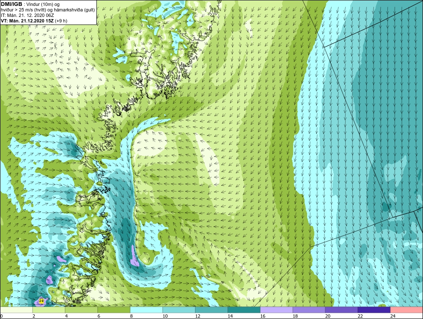
Task: Click the light green 2–4 m/s legend swatch
Action: 49,310
